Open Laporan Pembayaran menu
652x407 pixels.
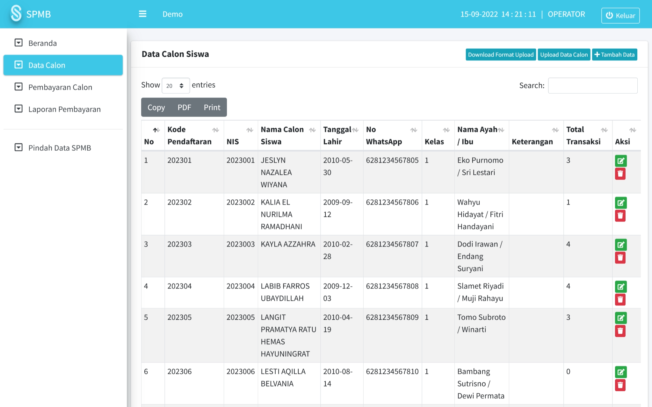(63, 109)
